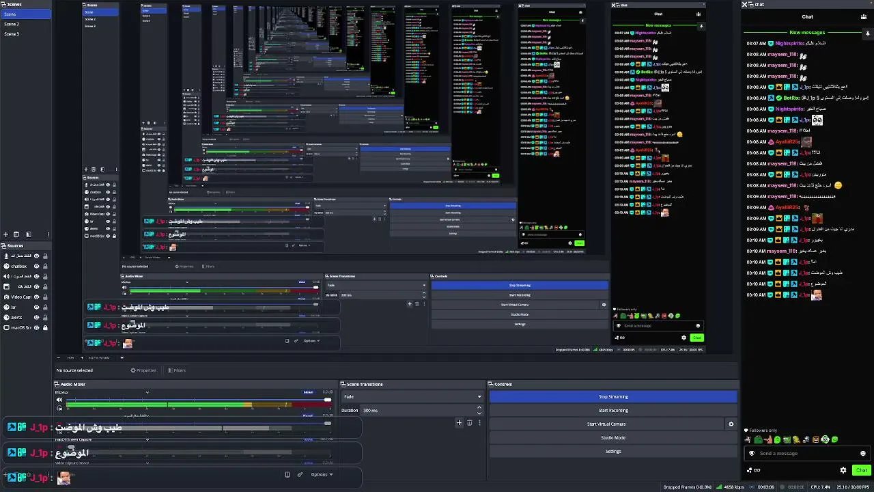The width and height of the screenshot is (874, 492).
Task: Enable Studio Mode
Action: 613,437
